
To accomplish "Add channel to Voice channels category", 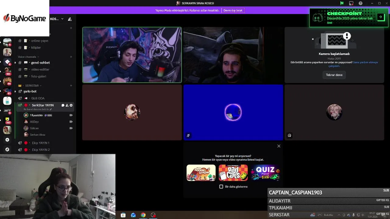I will pos(71,57).
